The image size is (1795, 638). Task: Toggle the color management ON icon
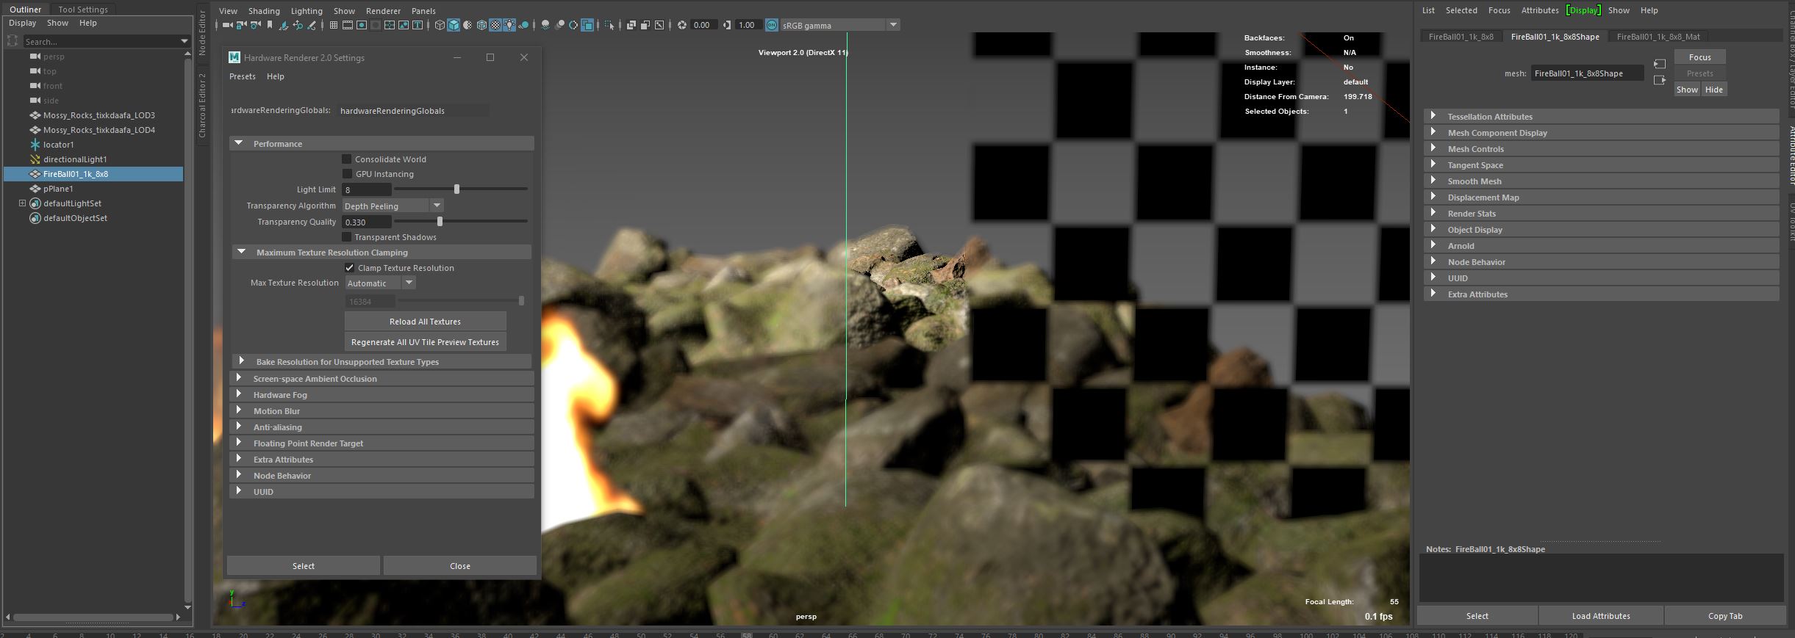772,25
